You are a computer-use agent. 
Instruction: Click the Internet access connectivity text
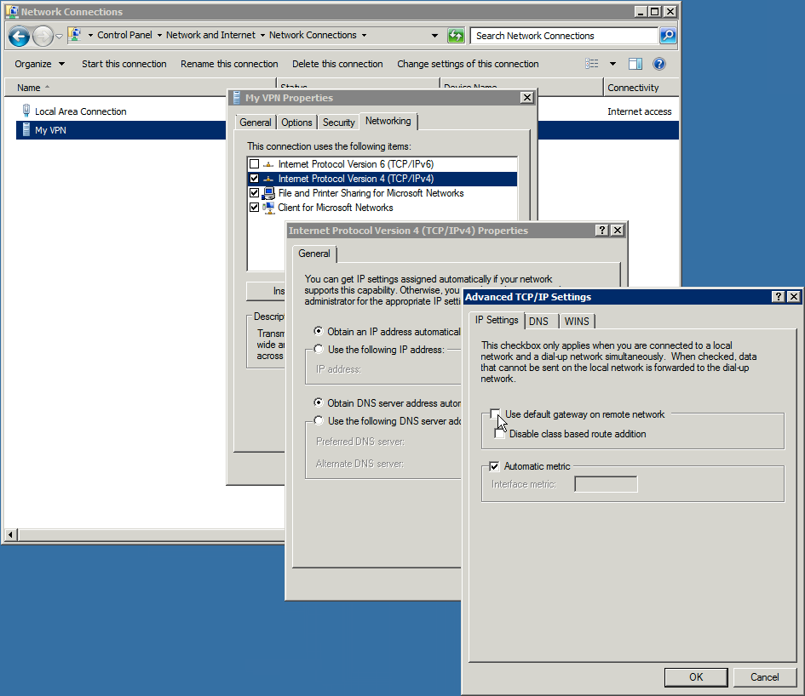(x=639, y=111)
